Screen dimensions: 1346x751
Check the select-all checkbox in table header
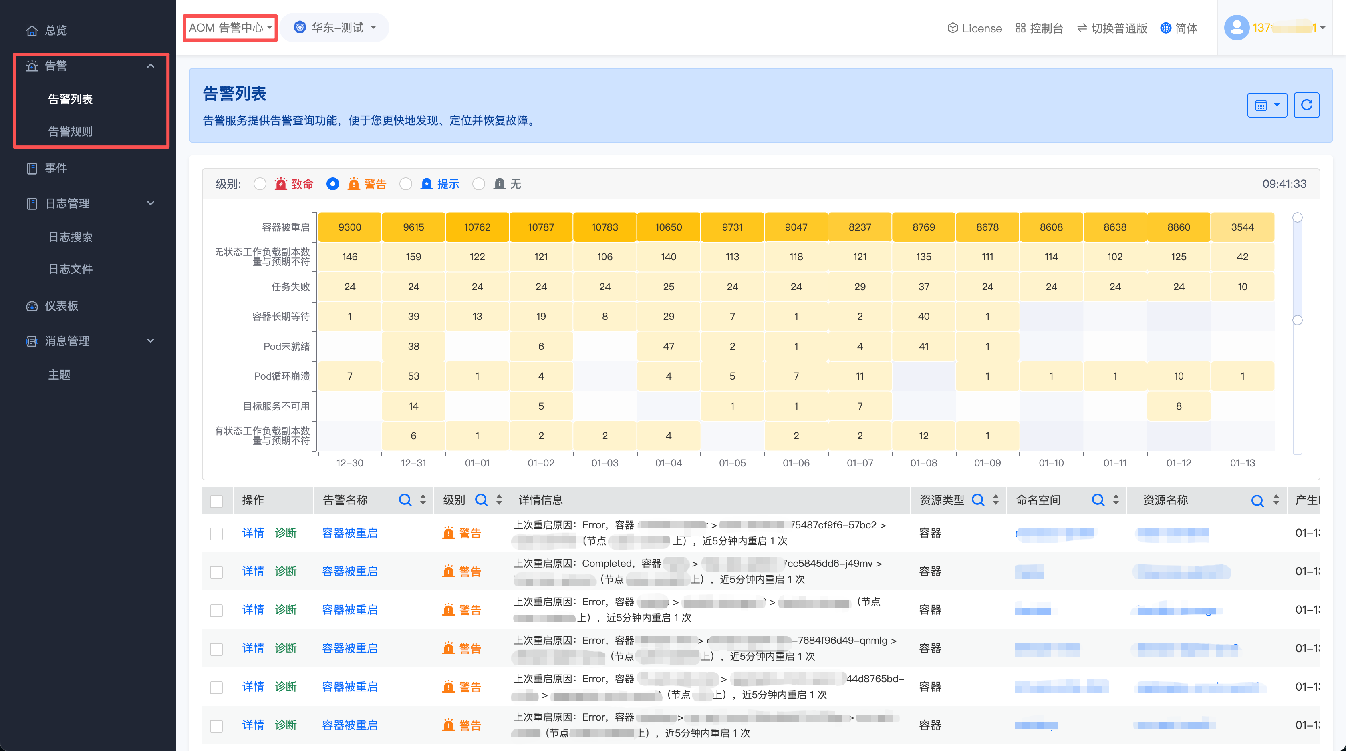[216, 501]
